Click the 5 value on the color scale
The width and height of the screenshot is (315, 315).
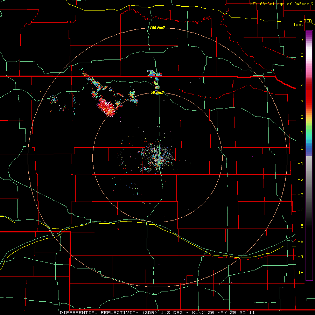(302, 70)
